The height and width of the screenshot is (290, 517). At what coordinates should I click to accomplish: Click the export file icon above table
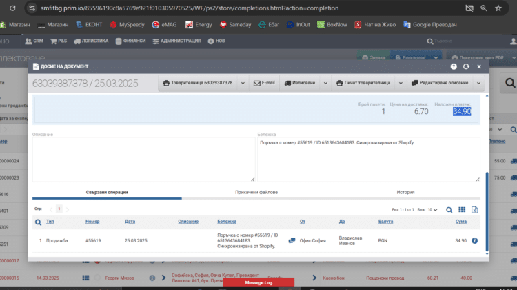tap(474, 209)
